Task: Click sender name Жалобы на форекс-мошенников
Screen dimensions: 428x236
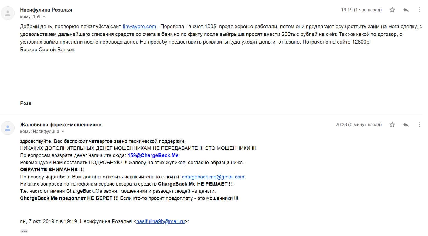Action: click(61, 125)
